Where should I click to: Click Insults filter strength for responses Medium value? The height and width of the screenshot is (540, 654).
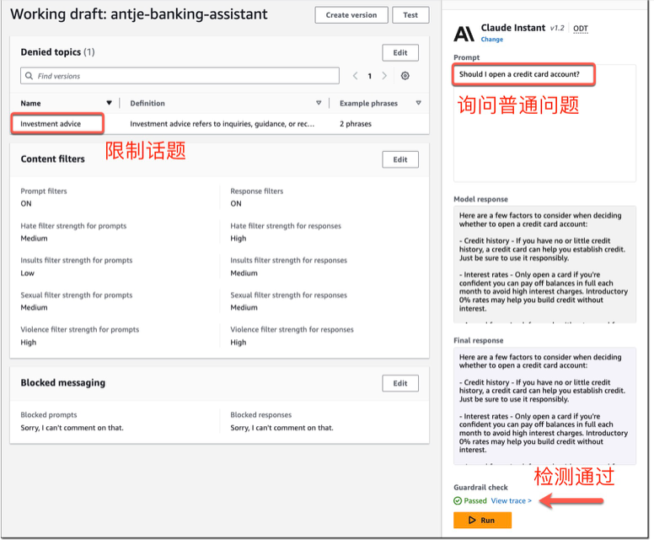[x=244, y=273]
